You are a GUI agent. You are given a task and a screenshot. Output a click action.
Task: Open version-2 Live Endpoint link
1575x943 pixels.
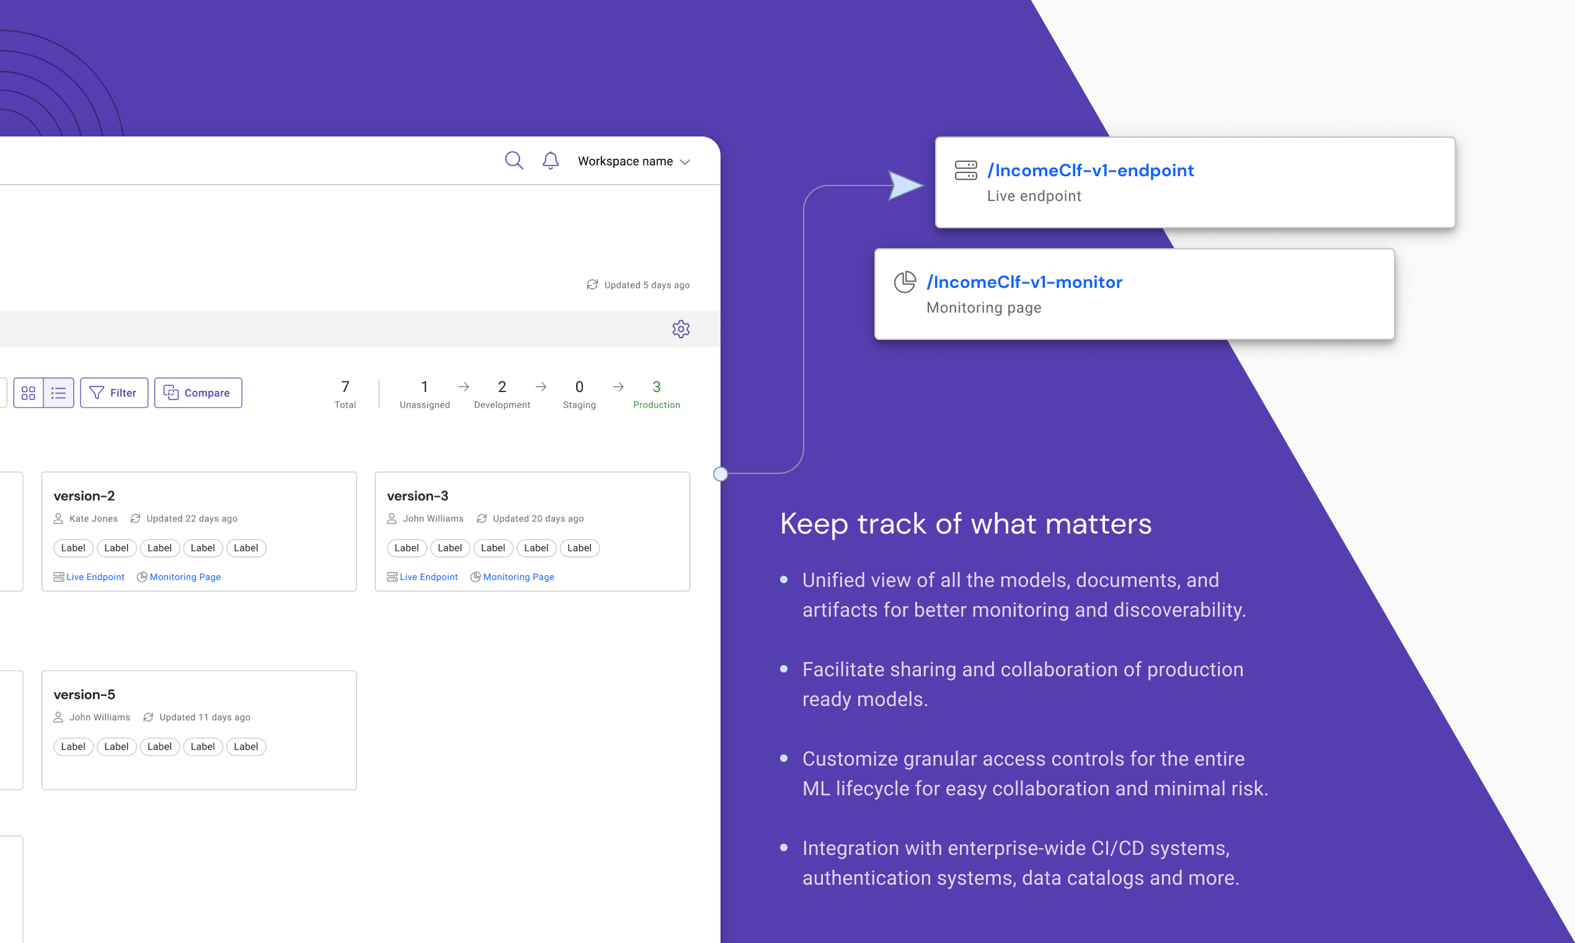pos(95,577)
